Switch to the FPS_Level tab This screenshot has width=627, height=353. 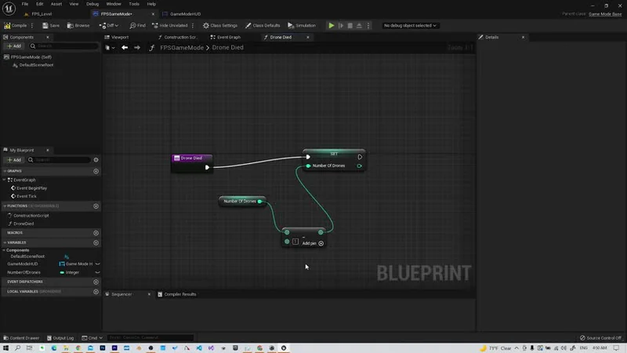click(42, 14)
